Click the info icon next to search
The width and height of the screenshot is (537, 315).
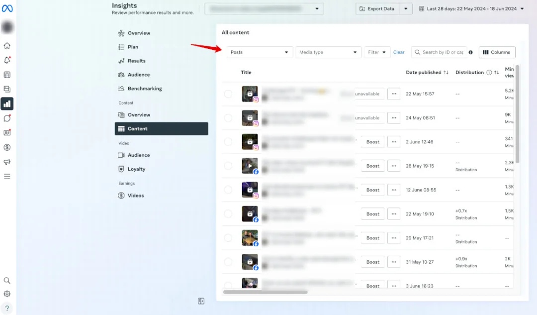[470, 52]
